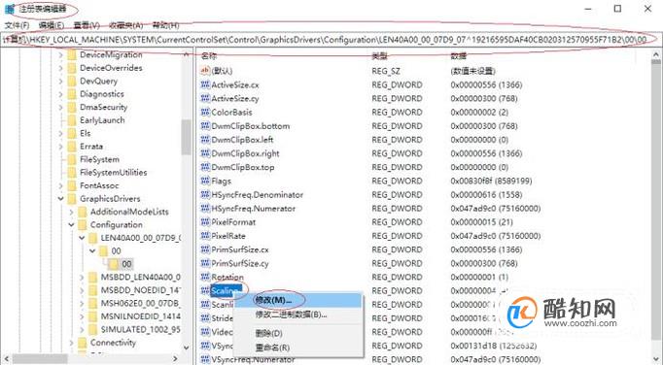The height and width of the screenshot is (365, 663).
Task: Choose 修改(M)... from the context menu
Action: (x=298, y=300)
